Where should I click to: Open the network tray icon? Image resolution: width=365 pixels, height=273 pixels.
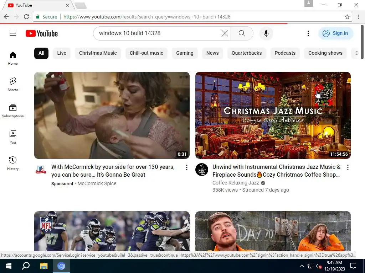(310, 266)
